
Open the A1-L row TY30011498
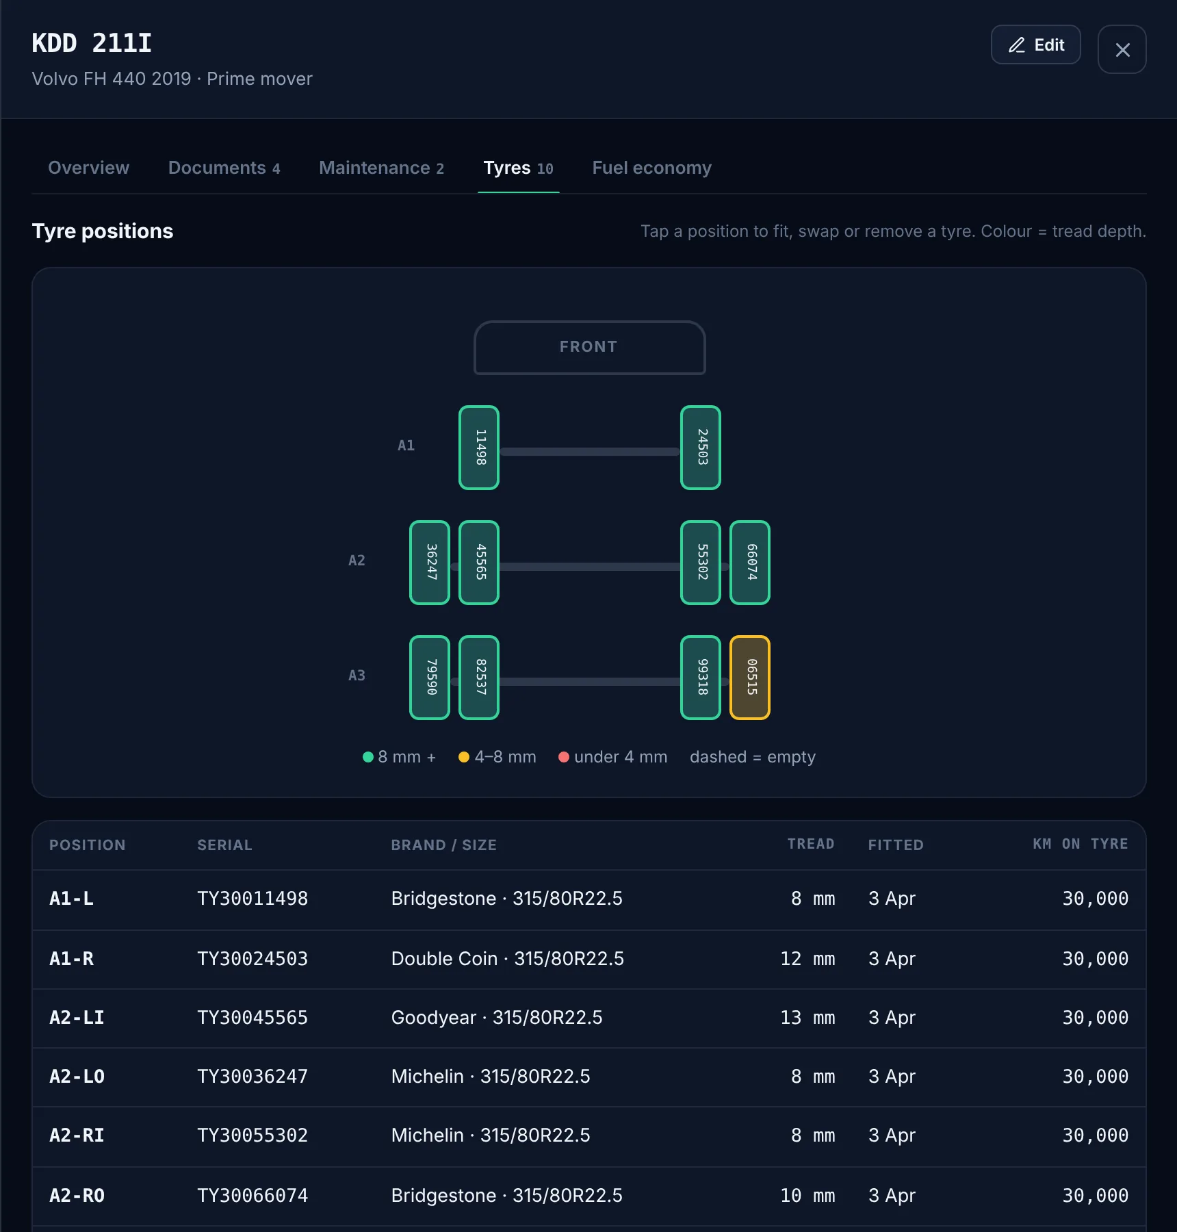[588, 899]
